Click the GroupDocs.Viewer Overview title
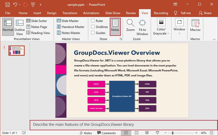 [117, 53]
